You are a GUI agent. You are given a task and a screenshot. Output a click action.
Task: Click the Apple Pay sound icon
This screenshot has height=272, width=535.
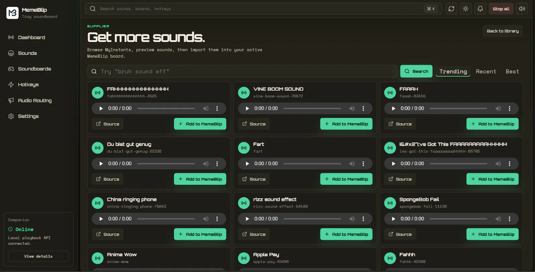244,258
